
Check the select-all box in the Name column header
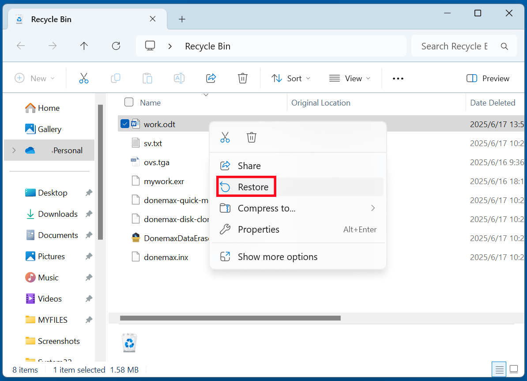tap(128, 102)
